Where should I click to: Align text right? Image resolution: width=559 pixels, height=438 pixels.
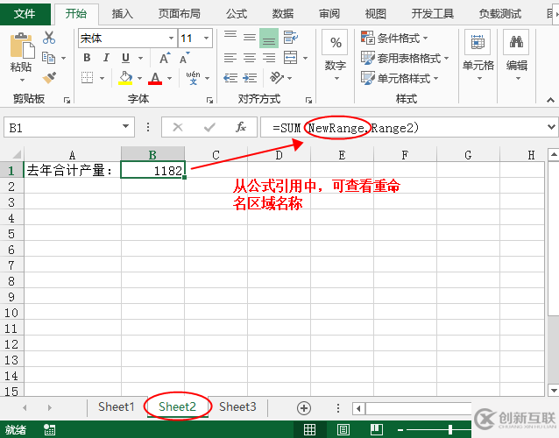click(x=269, y=58)
